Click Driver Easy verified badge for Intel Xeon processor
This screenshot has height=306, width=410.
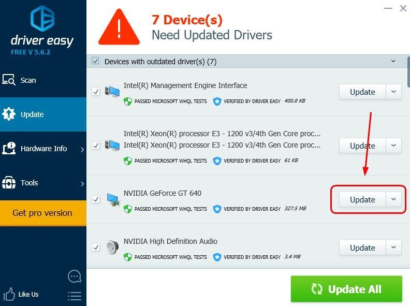(217, 161)
